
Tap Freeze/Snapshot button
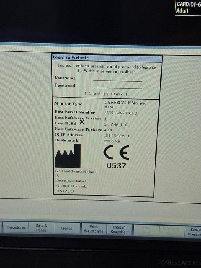tap(119, 230)
